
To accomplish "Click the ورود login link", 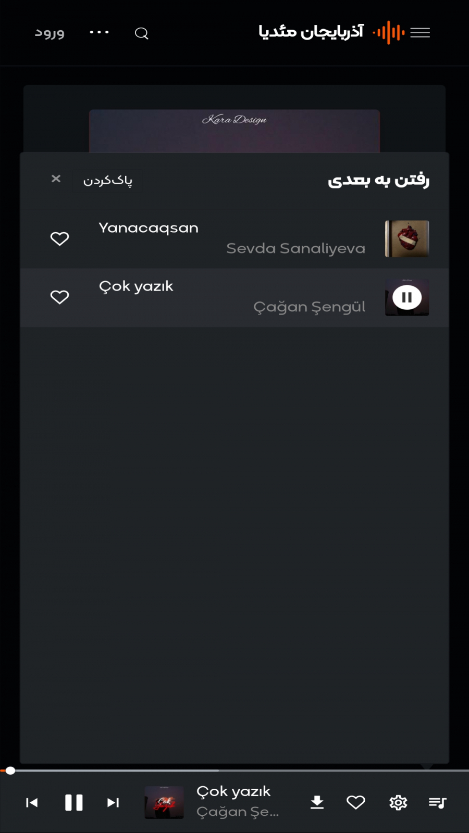I will pyautogui.click(x=50, y=33).
